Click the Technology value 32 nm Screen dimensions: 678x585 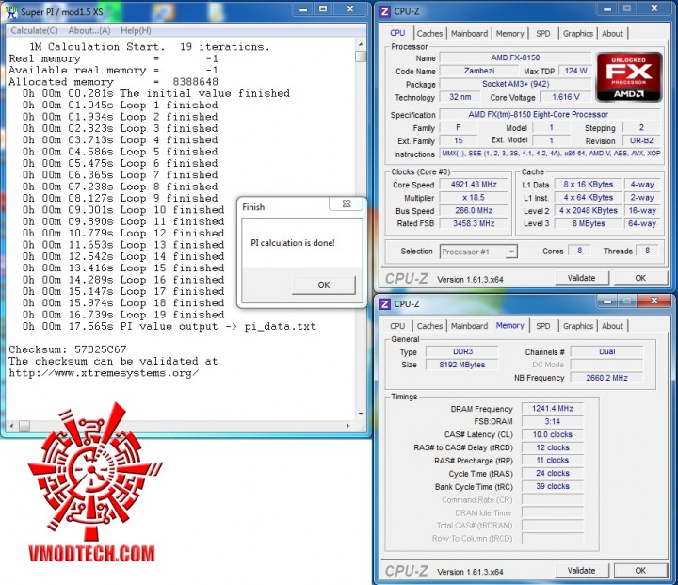click(460, 97)
